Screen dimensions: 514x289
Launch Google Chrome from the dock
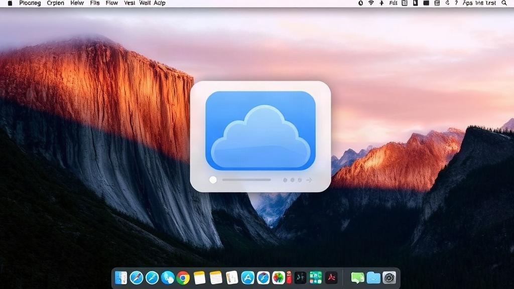click(183, 278)
